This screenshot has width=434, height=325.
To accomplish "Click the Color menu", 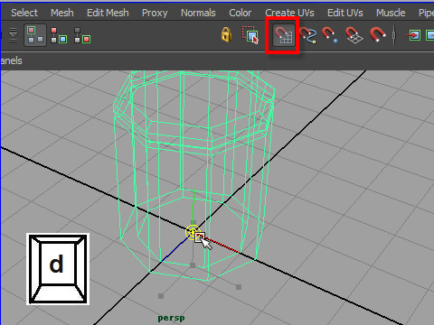I will (x=240, y=13).
